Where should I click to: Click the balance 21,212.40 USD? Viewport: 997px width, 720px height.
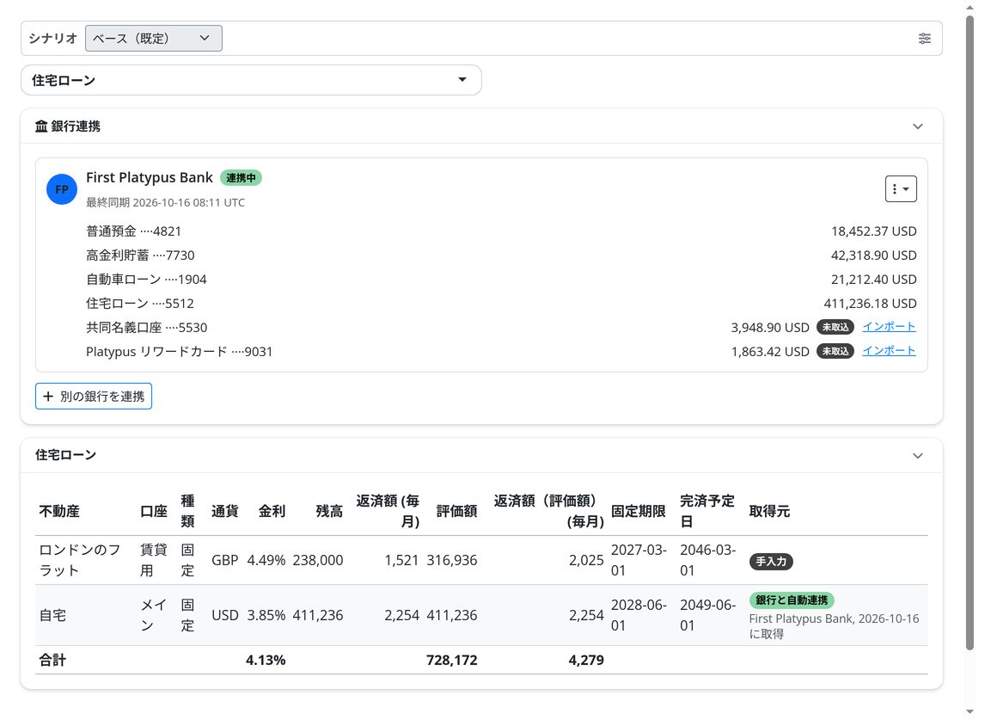(x=873, y=280)
